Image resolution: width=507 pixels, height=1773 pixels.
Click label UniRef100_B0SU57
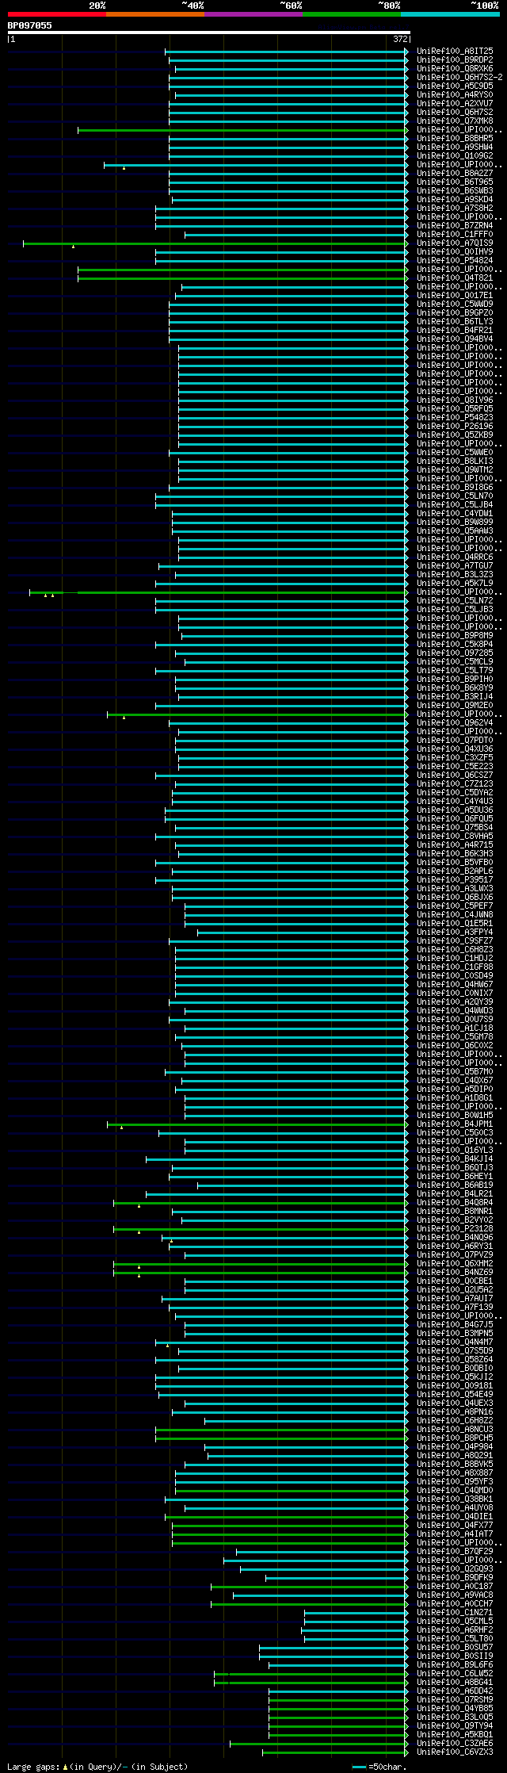pyautogui.click(x=455, y=1647)
